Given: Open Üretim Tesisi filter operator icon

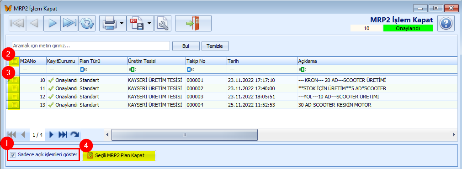Looking at the screenshot, I should [133, 70].
